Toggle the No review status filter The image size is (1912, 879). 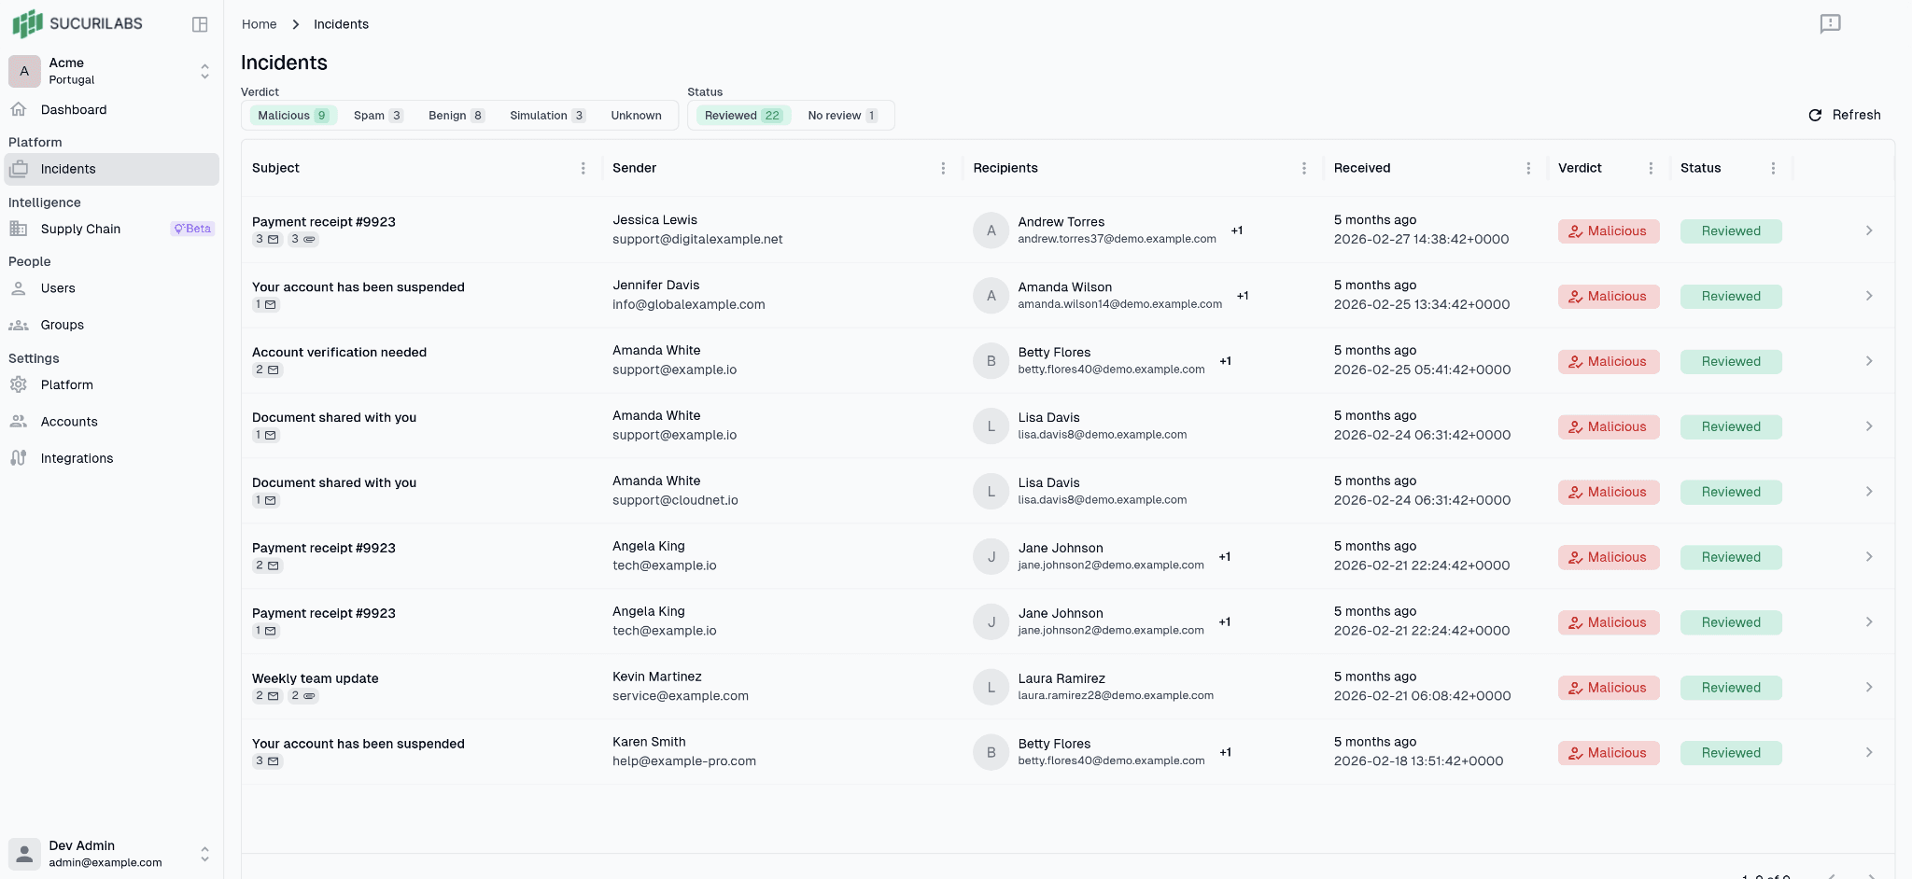842,116
